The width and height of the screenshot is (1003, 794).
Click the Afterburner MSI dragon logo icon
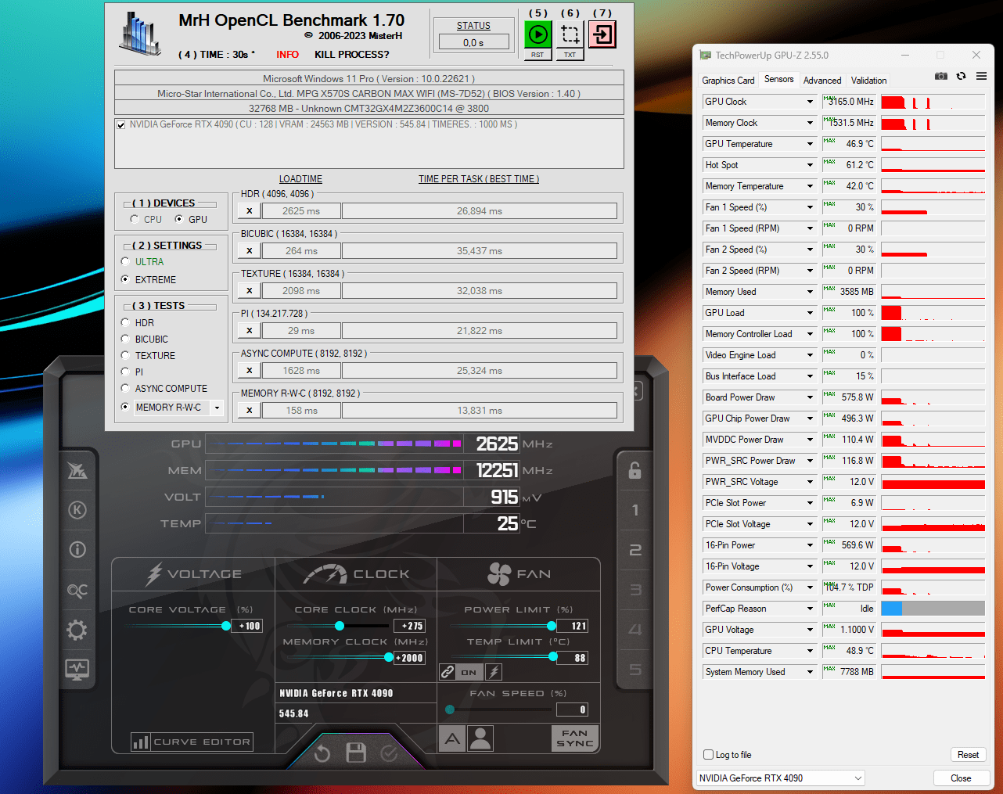77,470
